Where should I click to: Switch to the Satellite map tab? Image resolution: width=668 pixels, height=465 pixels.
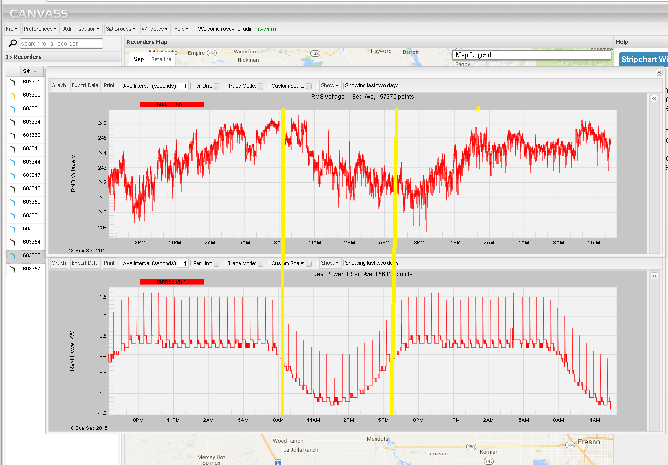[161, 59]
